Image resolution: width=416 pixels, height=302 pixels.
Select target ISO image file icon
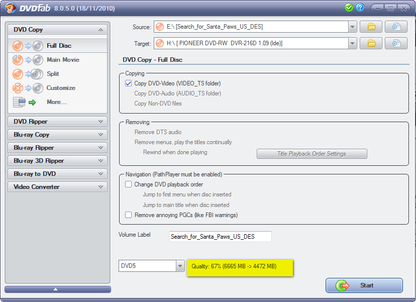coord(396,43)
